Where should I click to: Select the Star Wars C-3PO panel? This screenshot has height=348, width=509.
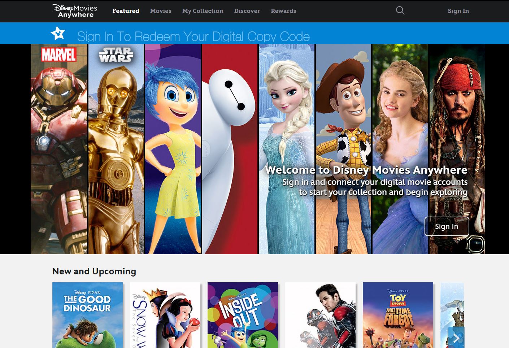[116, 149]
